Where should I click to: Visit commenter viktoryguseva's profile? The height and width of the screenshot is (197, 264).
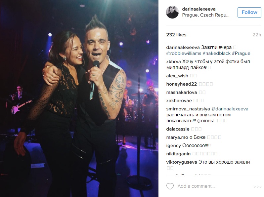click(x=182, y=162)
